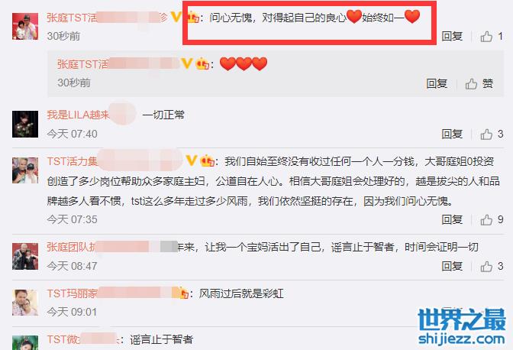Reply to the 一切正常 comment
This screenshot has width=513, height=350.
tap(452, 134)
